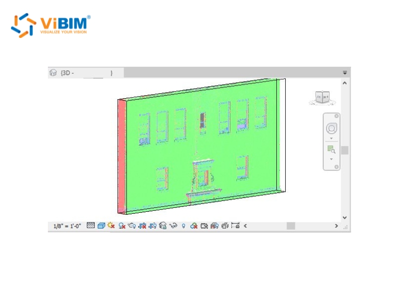Click the vertical scrollbar thumb

tap(345, 150)
